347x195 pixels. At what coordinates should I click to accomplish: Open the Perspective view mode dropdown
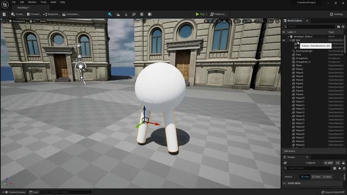[17, 21]
